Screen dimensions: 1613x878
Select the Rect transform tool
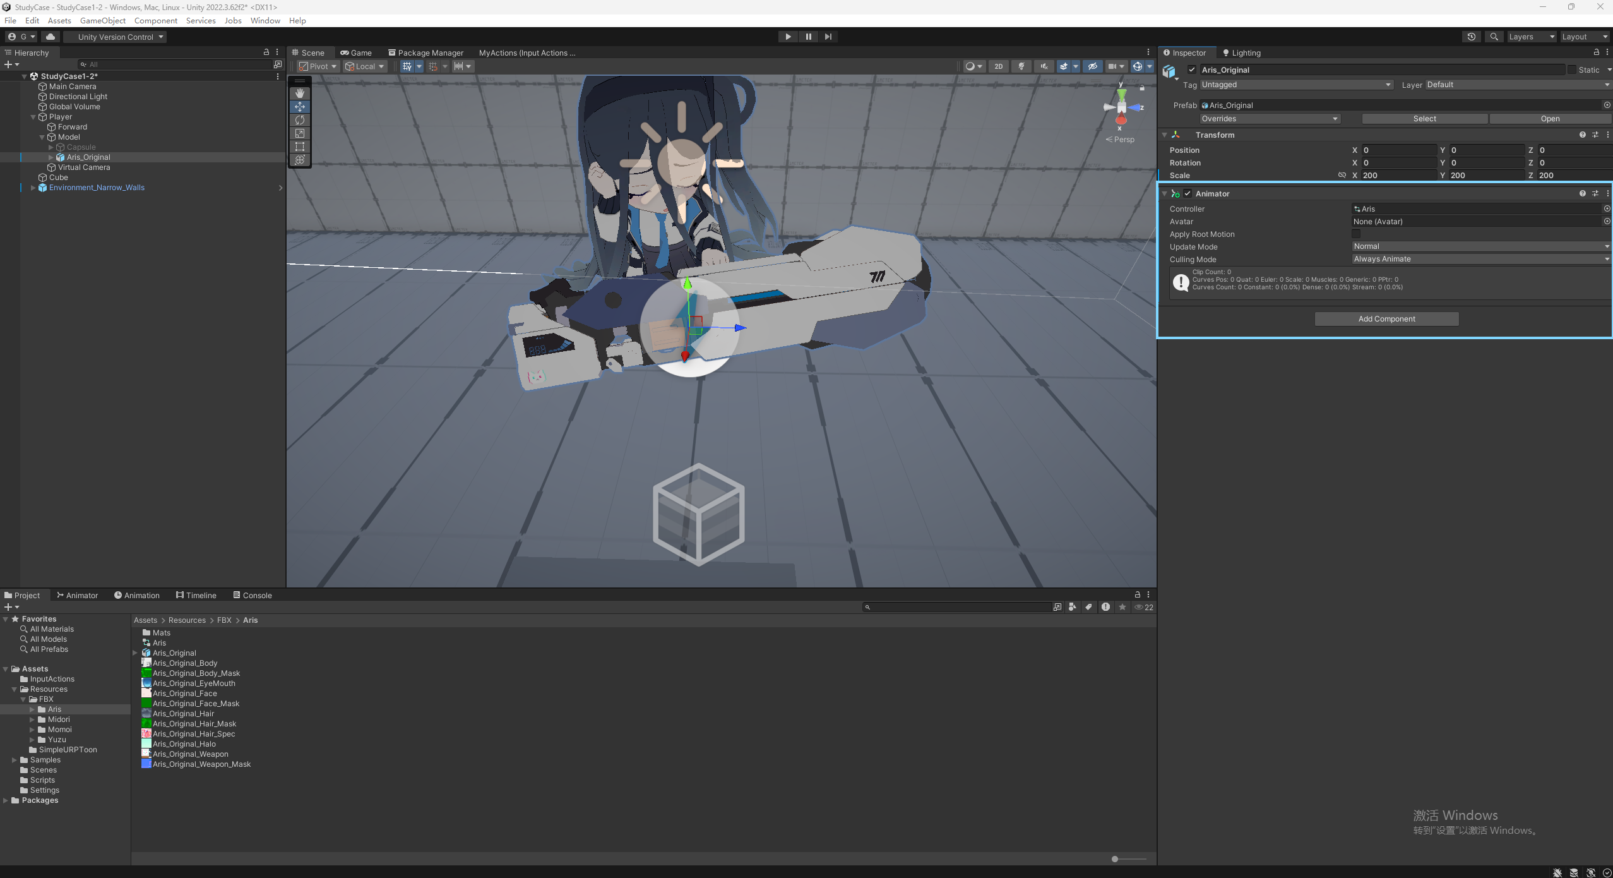(300, 147)
